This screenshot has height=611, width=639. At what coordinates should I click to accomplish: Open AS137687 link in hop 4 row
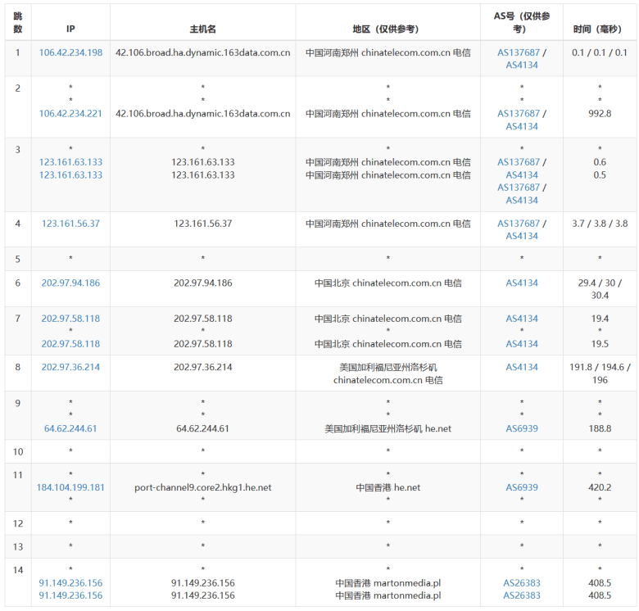pos(519,224)
